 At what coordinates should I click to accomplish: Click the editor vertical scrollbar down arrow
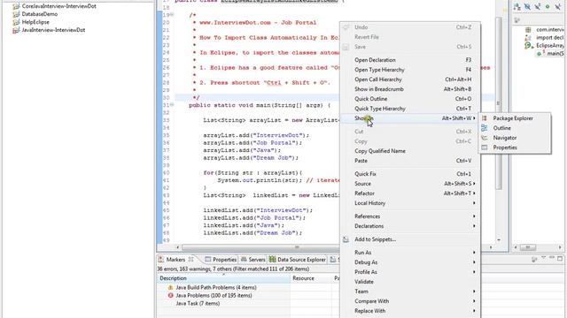[x=499, y=239]
